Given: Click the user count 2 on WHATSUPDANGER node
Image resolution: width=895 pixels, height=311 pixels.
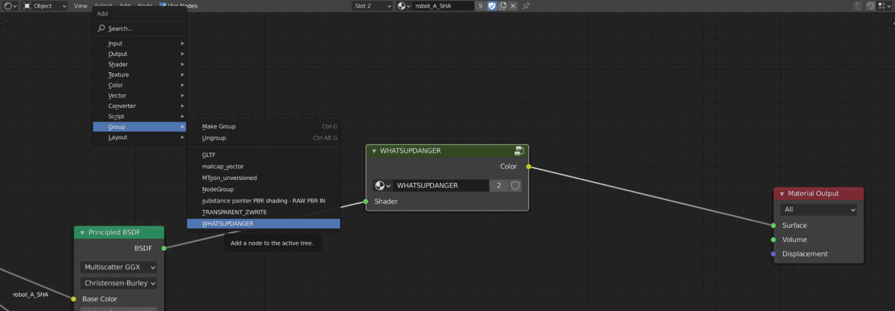Looking at the screenshot, I should pyautogui.click(x=499, y=186).
